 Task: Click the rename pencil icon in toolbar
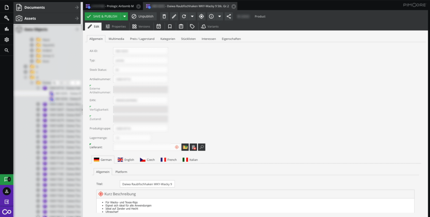coord(174,16)
